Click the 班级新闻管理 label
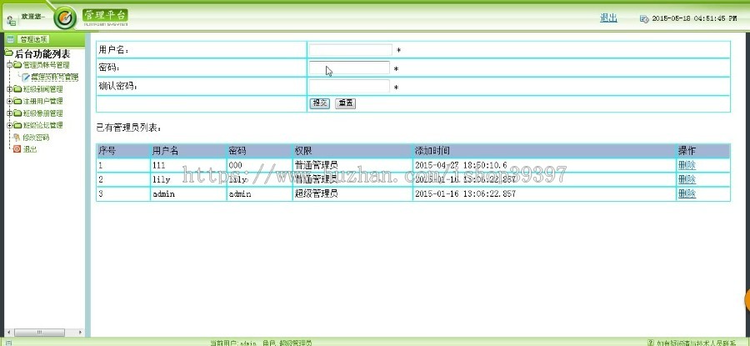This screenshot has width=750, height=346. (x=43, y=89)
